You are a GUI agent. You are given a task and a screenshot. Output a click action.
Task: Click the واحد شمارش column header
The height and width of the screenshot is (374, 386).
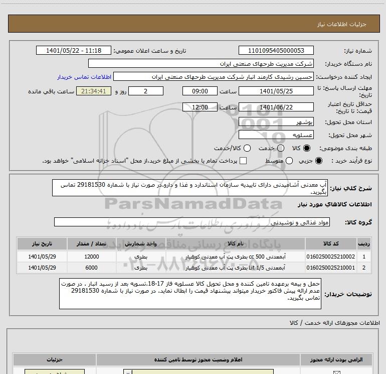point(141,243)
